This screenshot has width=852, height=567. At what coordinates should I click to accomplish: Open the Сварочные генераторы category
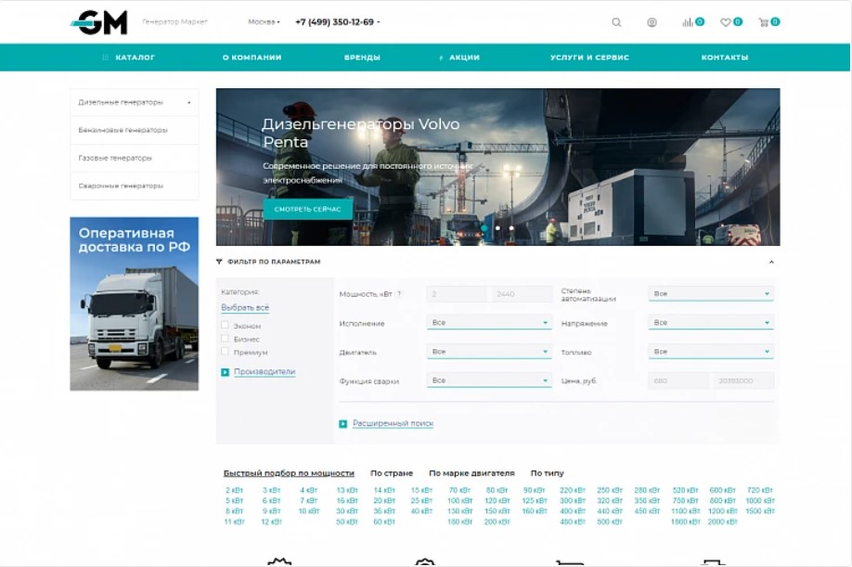[x=135, y=186]
